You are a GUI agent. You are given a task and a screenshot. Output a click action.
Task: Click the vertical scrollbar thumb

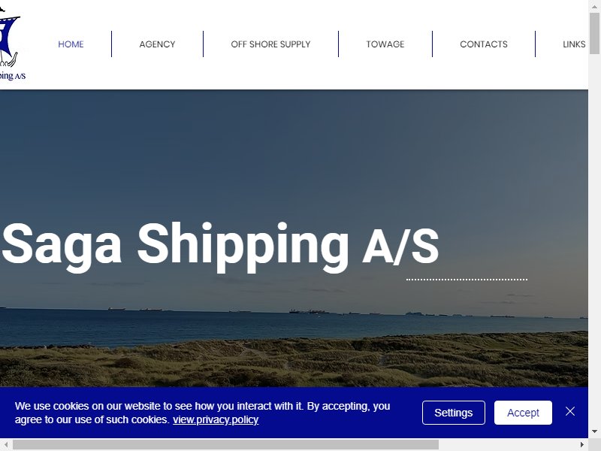tap(594, 33)
